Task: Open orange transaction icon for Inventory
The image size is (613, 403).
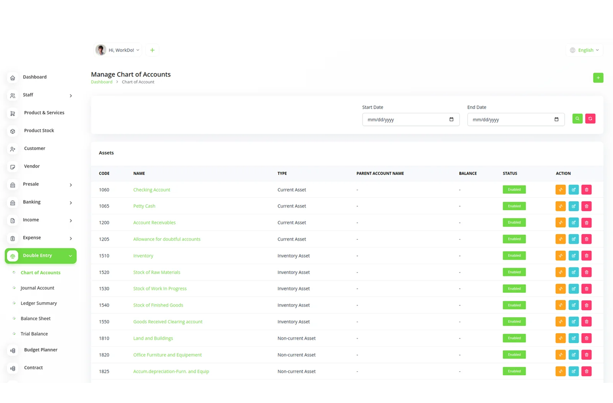Action: pyautogui.click(x=560, y=256)
